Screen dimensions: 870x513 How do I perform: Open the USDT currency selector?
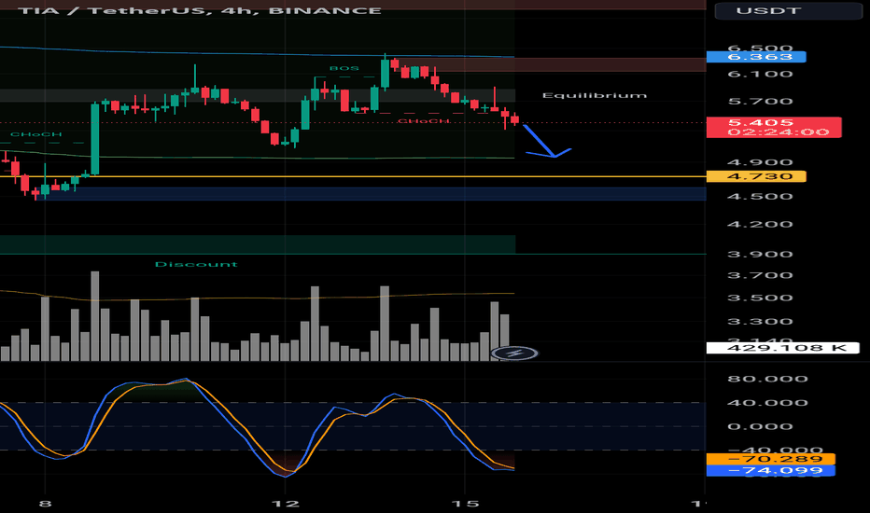[789, 10]
